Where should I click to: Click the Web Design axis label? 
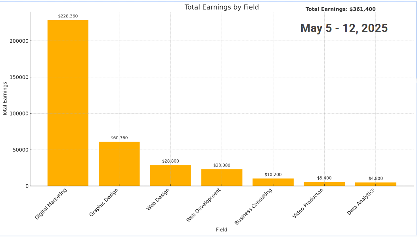click(158, 199)
